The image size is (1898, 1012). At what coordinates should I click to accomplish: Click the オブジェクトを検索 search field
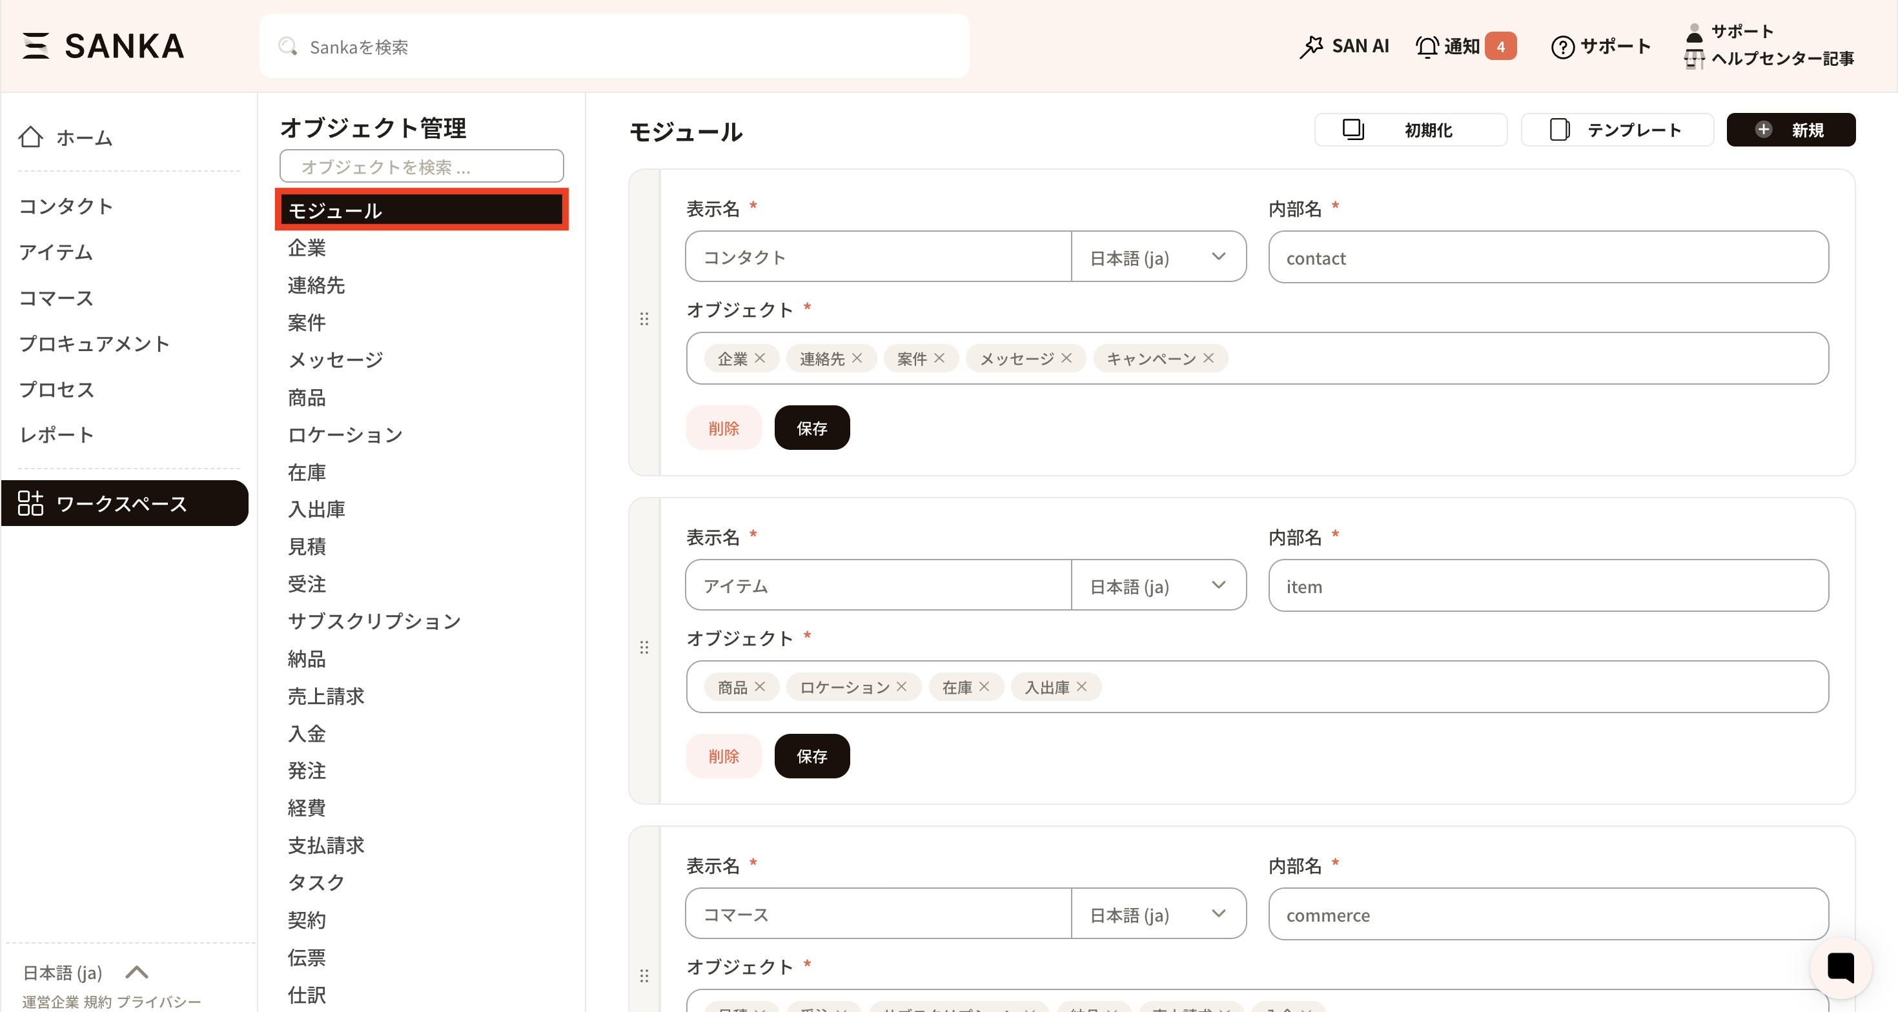422,167
